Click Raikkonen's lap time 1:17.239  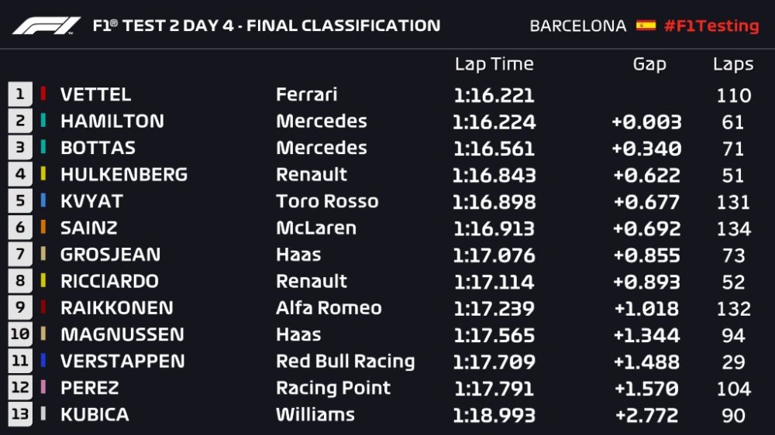click(x=494, y=308)
